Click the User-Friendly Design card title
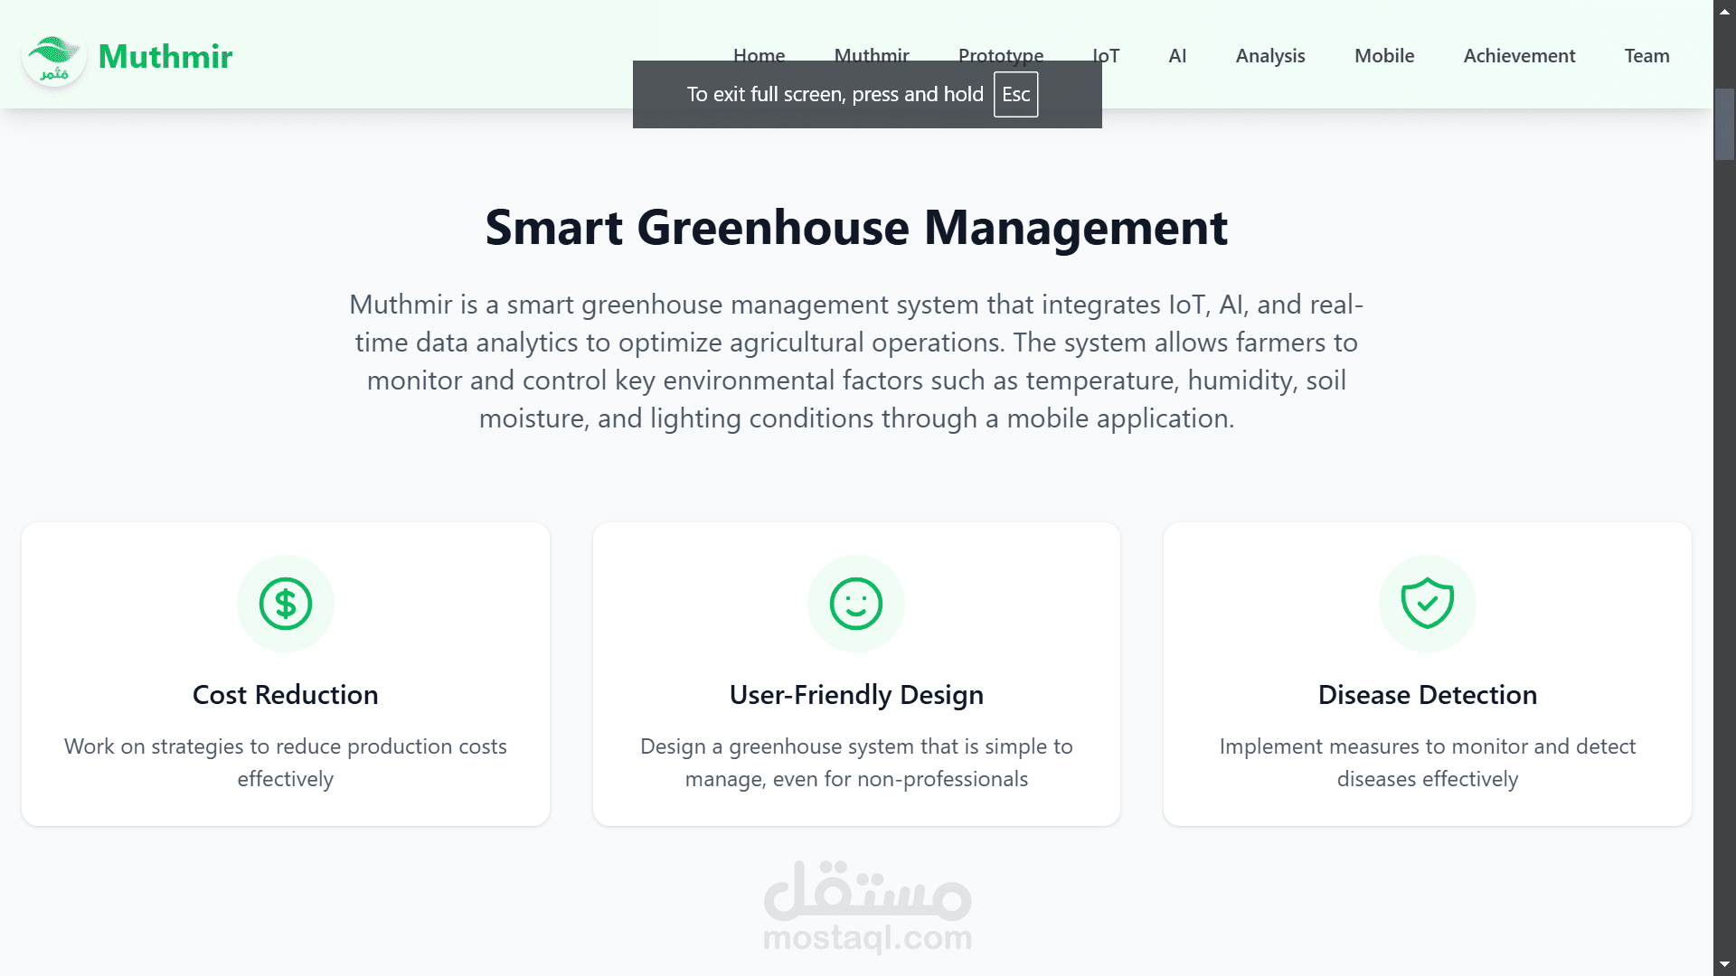Image resolution: width=1736 pixels, height=976 pixels. point(855,695)
